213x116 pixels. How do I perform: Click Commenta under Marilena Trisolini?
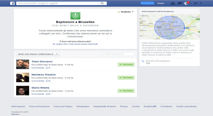click(38, 81)
